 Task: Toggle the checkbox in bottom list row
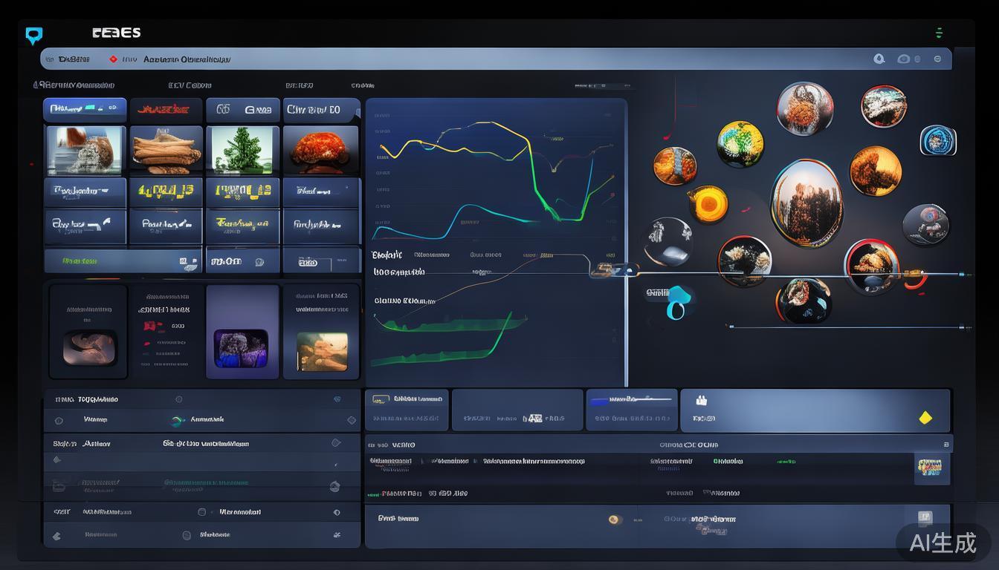[187, 535]
